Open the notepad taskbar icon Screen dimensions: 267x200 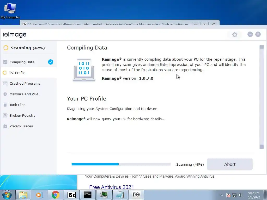click(120, 195)
